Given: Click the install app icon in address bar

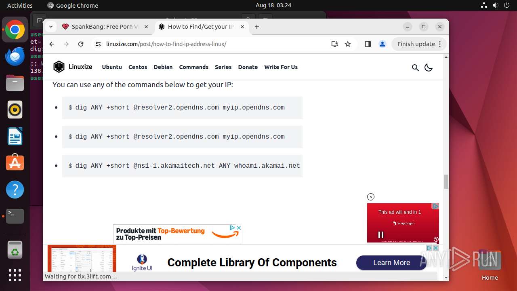Looking at the screenshot, I should tap(335, 44).
